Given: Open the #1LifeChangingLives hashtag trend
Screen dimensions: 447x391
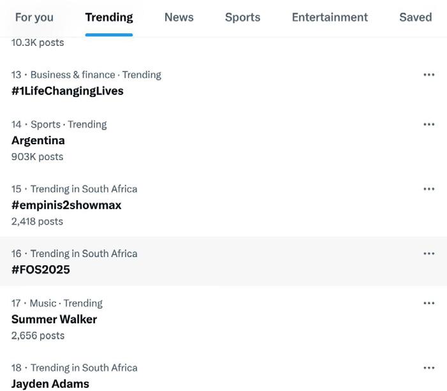Looking at the screenshot, I should pyautogui.click(x=68, y=91).
